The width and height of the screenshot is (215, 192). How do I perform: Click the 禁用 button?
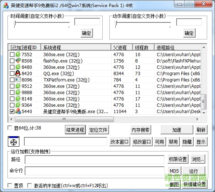tap(174, 142)
